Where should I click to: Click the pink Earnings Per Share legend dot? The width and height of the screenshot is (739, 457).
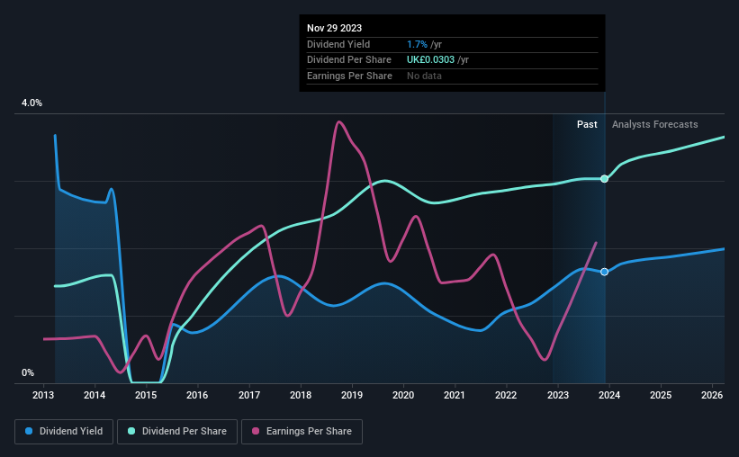pyautogui.click(x=256, y=431)
